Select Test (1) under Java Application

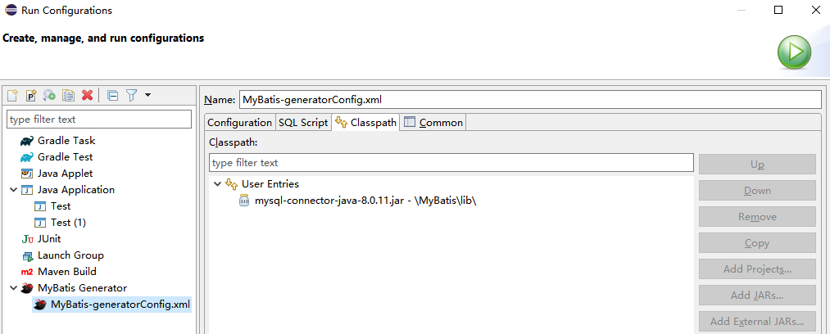click(x=68, y=223)
